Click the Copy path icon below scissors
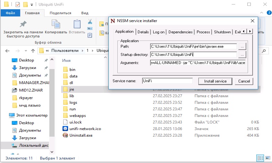 pyautogui.click(x=90, y=28)
